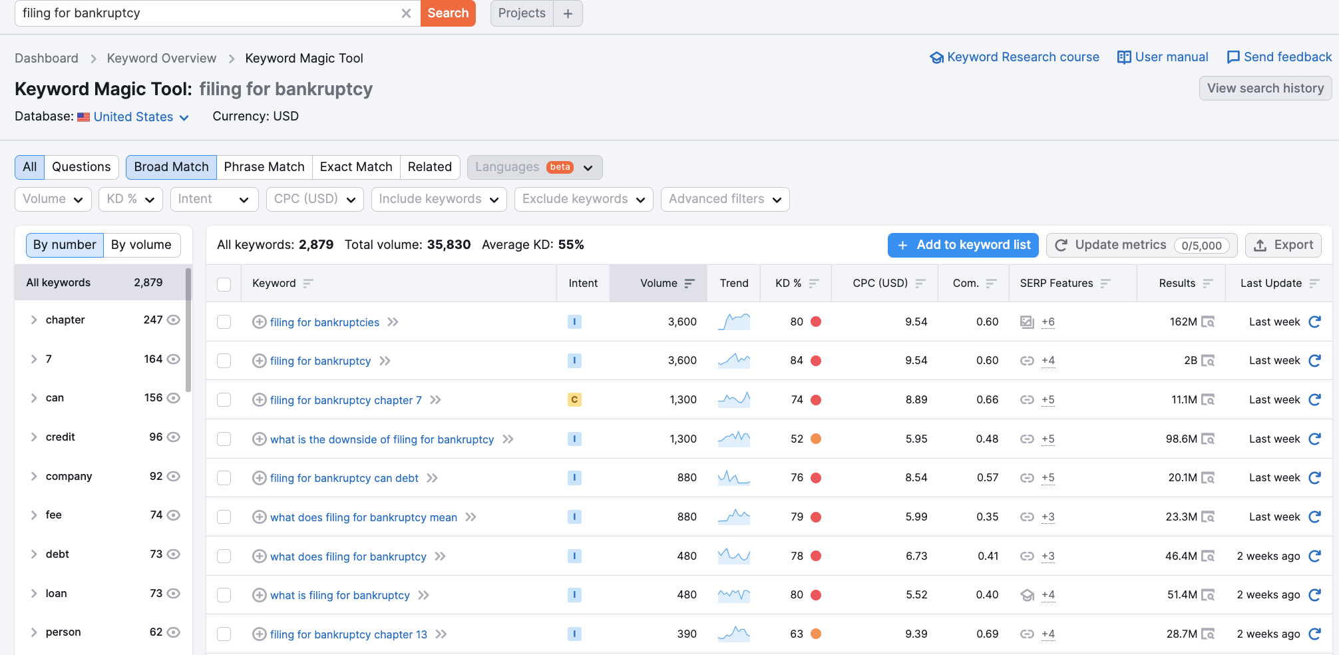This screenshot has width=1339, height=655.
Task: Click the link SERP feature icon in the 'filing for bankruptcy' row
Action: coord(1027,361)
